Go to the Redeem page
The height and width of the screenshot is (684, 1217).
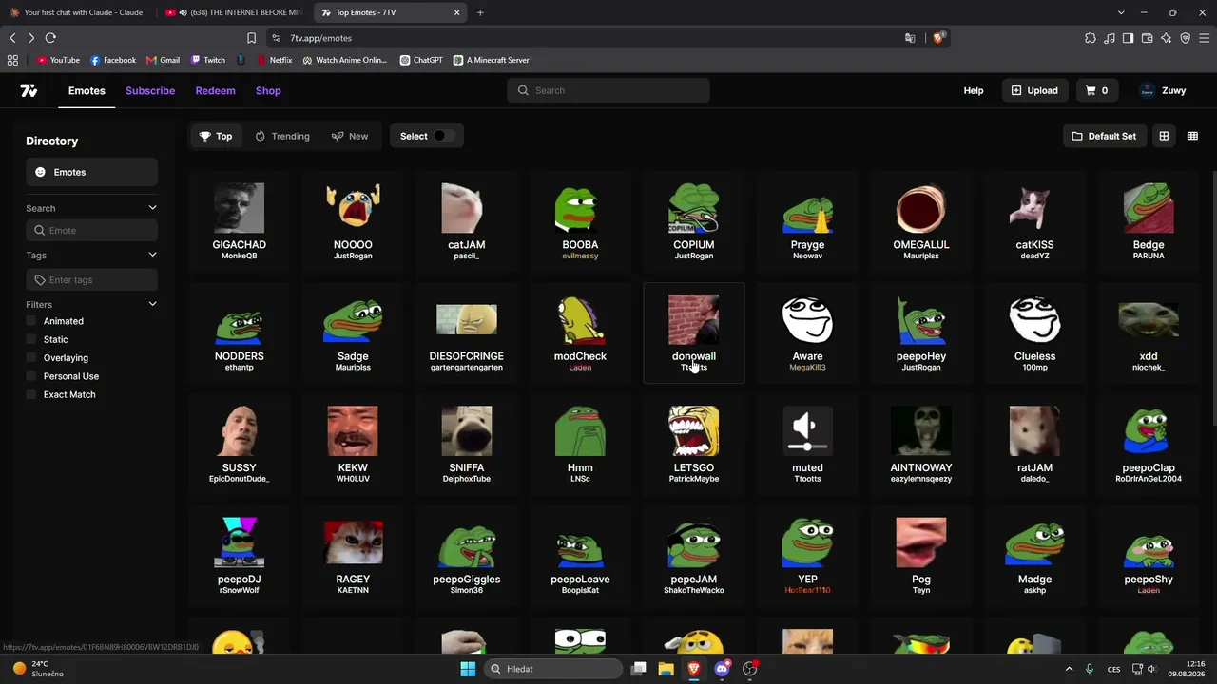pos(215,90)
